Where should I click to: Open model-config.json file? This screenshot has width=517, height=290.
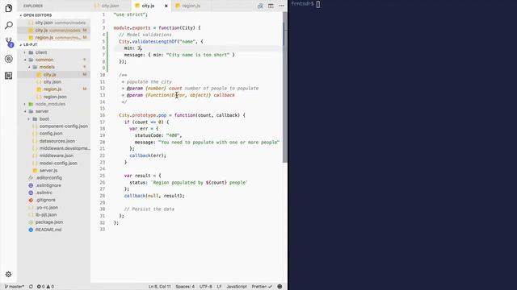pos(58,163)
